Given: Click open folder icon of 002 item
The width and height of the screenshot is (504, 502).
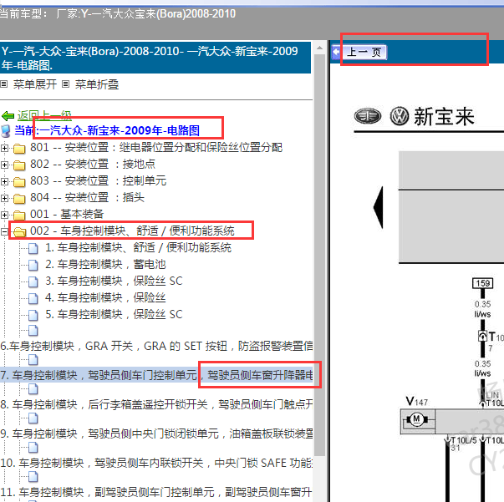Looking at the screenshot, I should tap(19, 232).
